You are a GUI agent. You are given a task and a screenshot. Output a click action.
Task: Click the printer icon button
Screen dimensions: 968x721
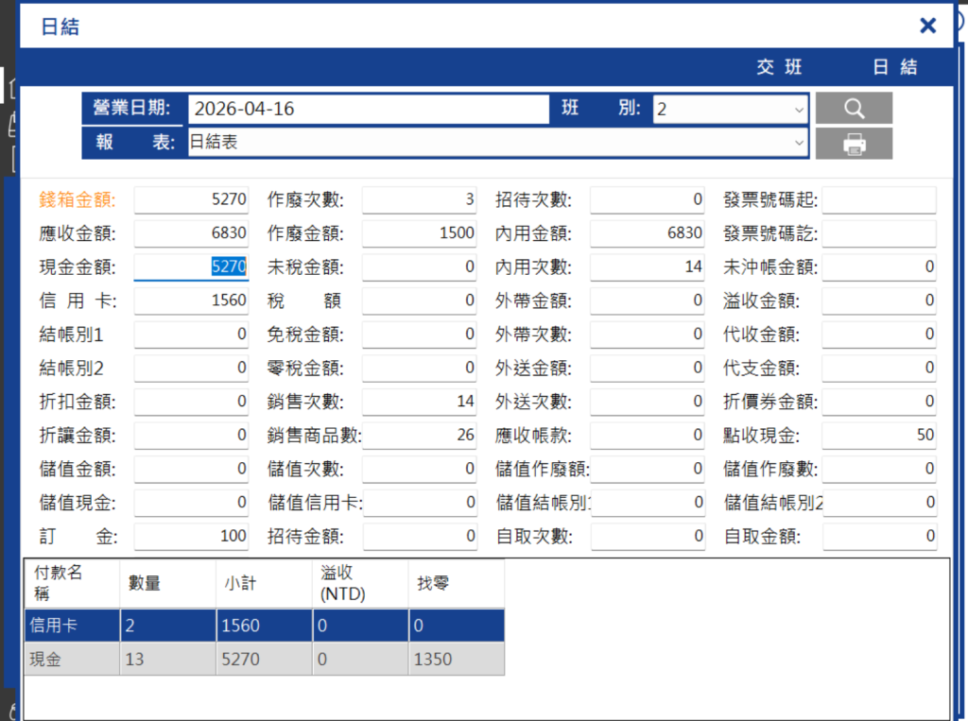pos(854,144)
